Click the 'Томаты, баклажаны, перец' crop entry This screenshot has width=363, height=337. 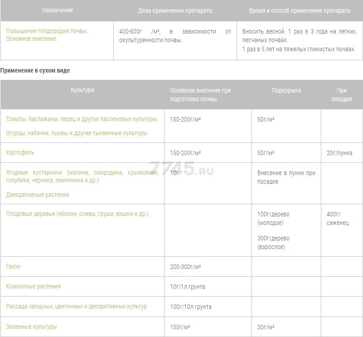click(82, 119)
